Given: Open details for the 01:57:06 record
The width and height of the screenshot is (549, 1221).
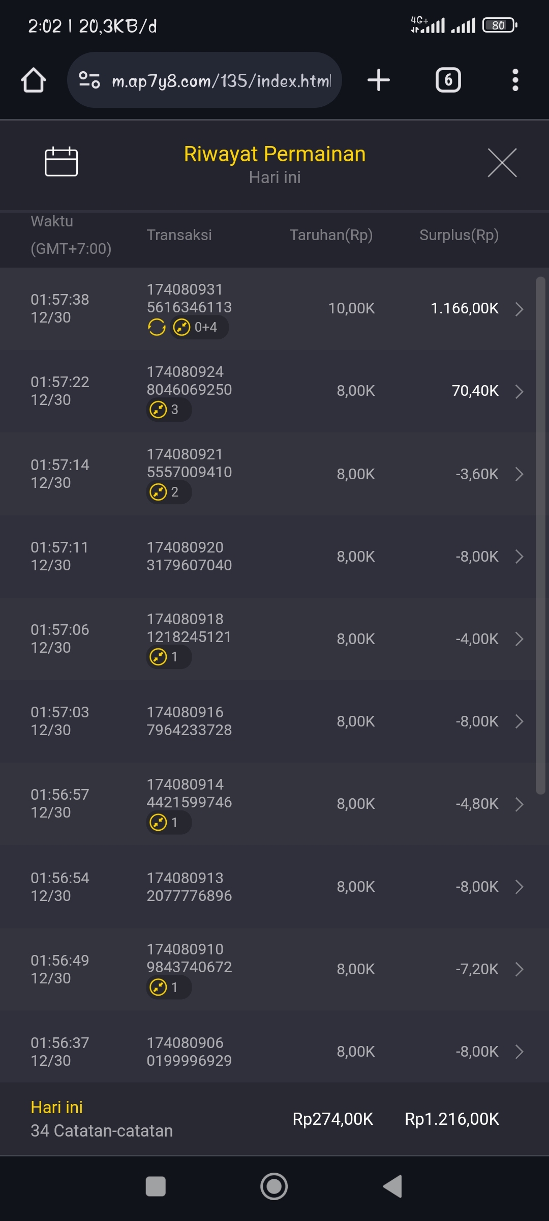Looking at the screenshot, I should coord(519,639).
